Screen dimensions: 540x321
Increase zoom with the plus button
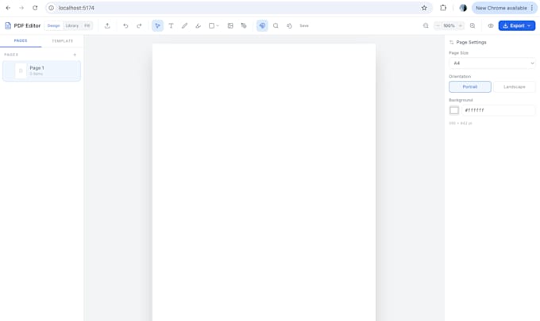tap(460, 26)
